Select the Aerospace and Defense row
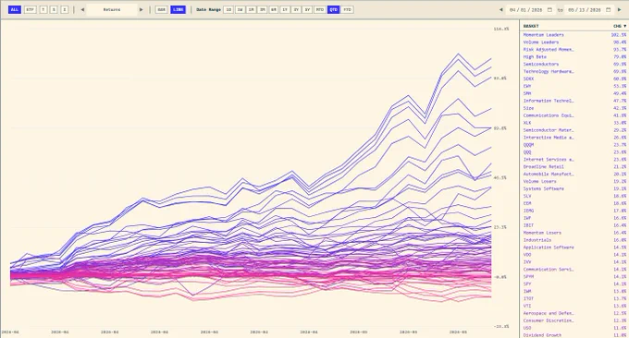 coord(574,313)
